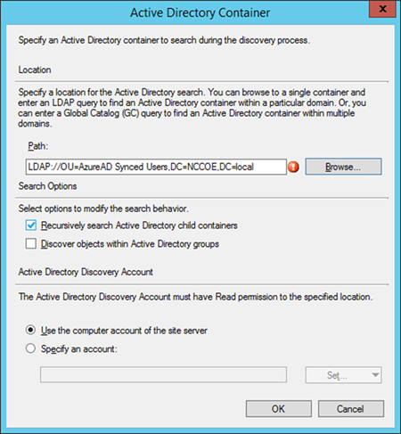
Task: Choose the Specify an account radio option
Action: [x=30, y=348]
